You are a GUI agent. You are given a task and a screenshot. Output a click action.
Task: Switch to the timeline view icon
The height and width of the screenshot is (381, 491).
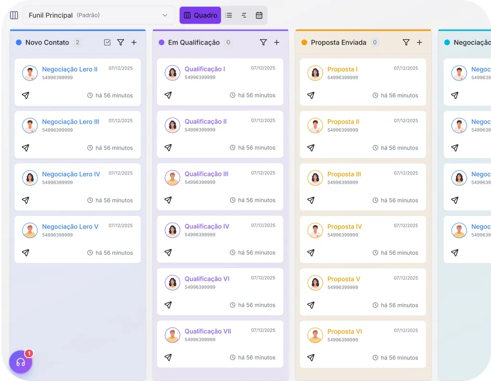(244, 15)
